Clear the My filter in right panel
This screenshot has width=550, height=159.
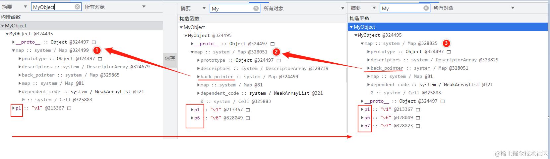426,8
